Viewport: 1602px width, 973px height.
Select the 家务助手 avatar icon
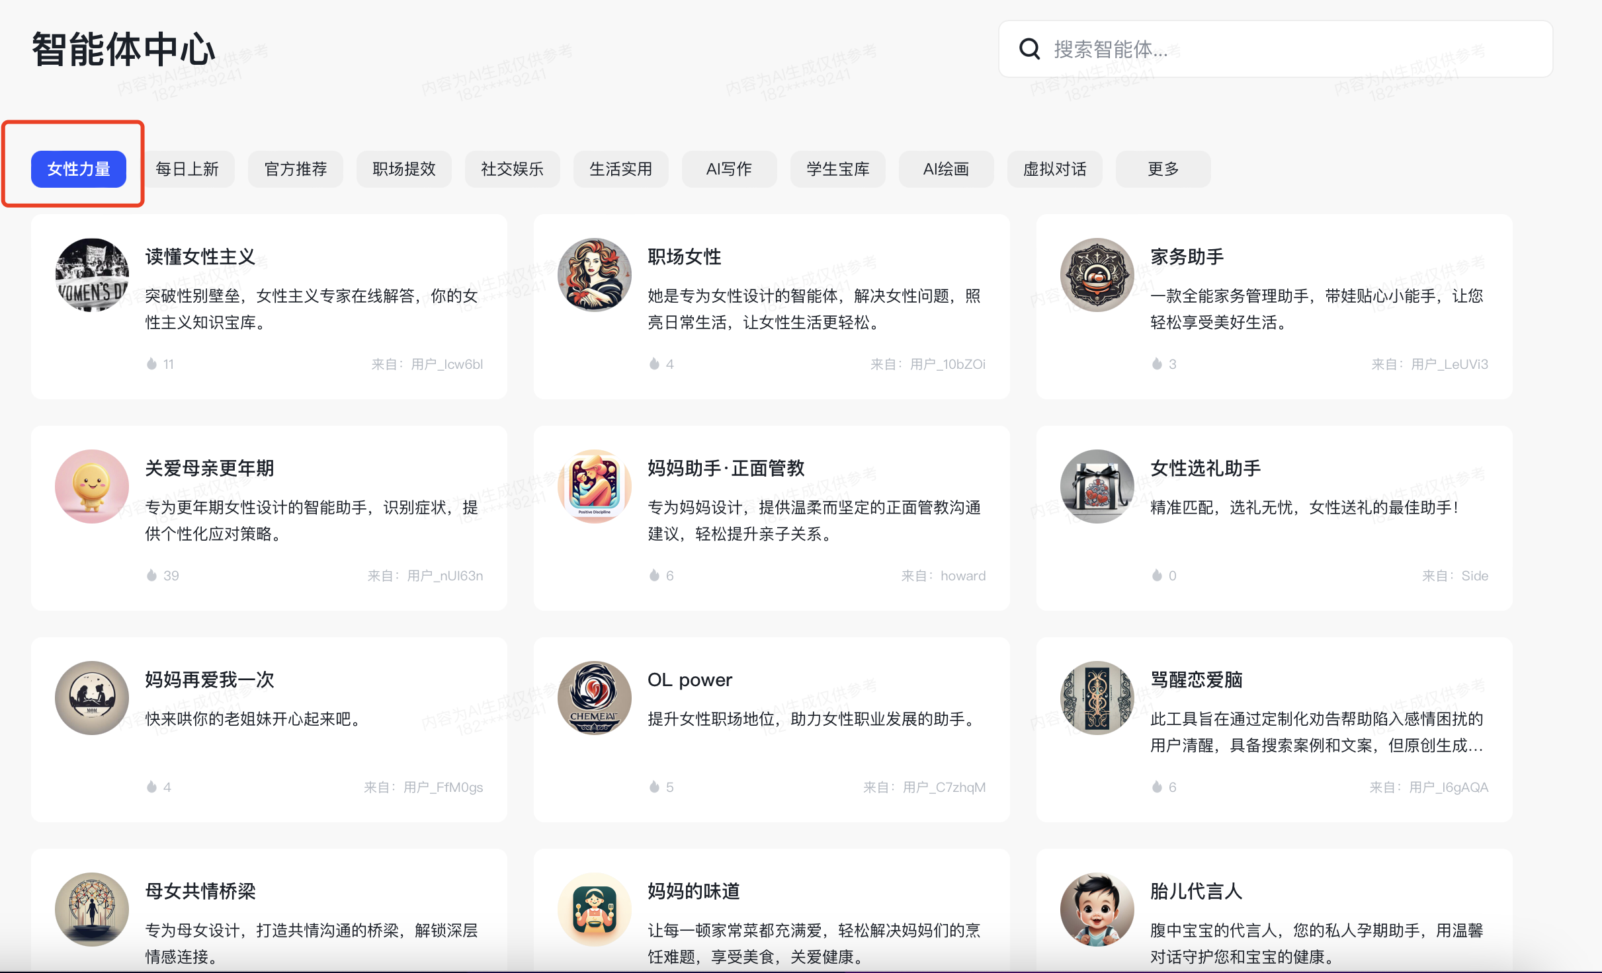pos(1097,275)
